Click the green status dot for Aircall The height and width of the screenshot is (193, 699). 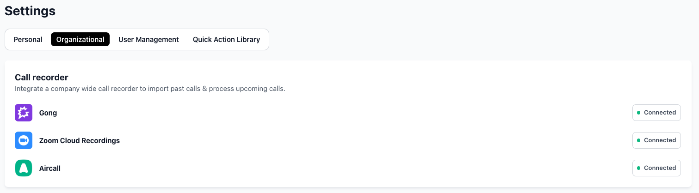click(x=639, y=168)
